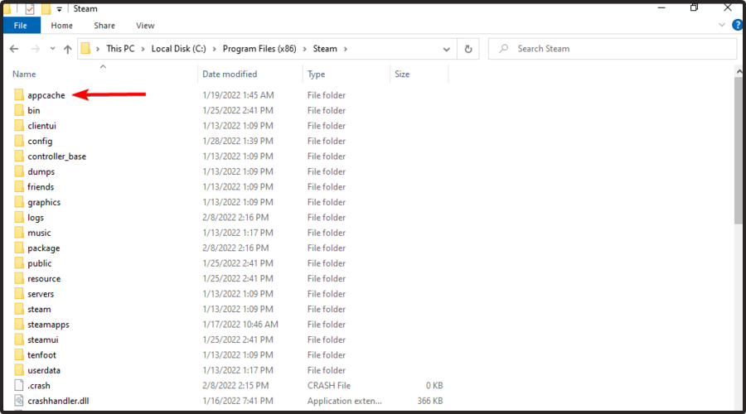746x414 pixels.
Task: Click the address bar folder icon
Action: (85, 49)
